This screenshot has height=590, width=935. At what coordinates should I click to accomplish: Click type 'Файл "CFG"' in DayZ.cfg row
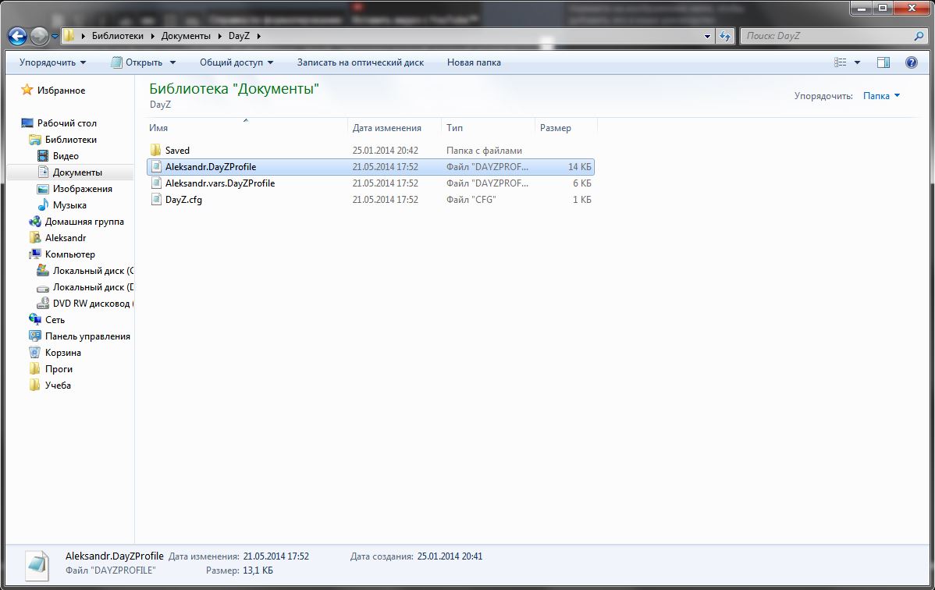point(471,200)
